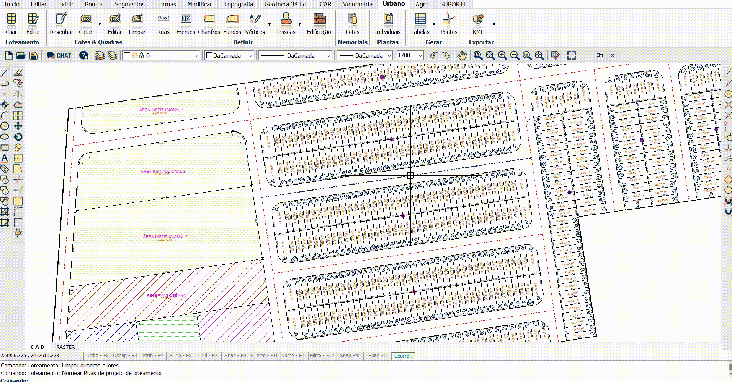Toggle Osnap - F3 in status bar
732x382 pixels.
tap(125, 355)
